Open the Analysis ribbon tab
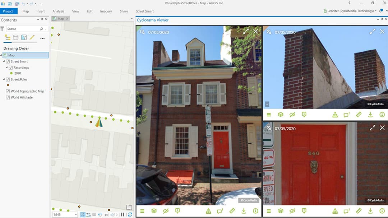Screen dimensions: 388x218 click(58, 11)
